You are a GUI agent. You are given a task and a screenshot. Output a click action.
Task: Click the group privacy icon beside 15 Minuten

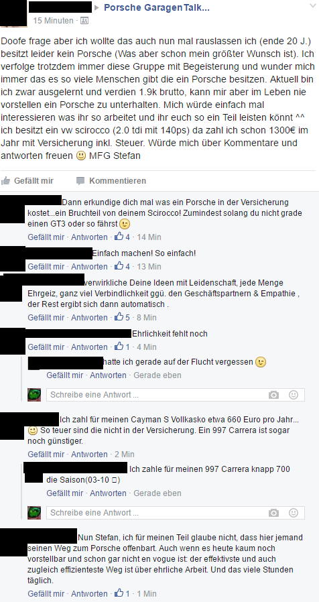coord(84,21)
